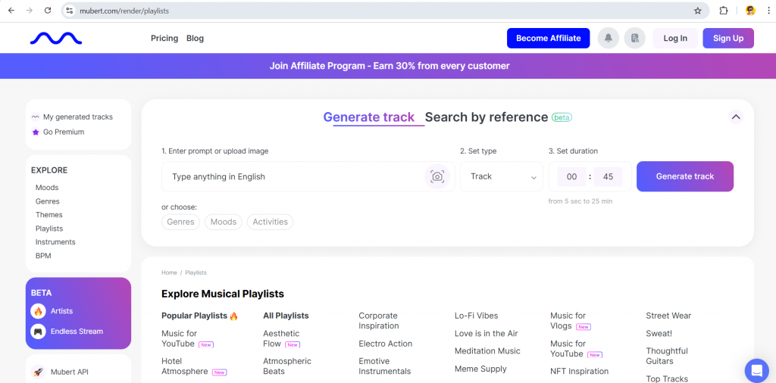The height and width of the screenshot is (383, 776).
Task: Click the Endless Stream gamepad icon
Action: [38, 332]
